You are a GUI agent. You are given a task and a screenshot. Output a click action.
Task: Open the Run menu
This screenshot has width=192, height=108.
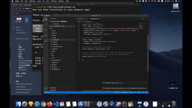coord(48,1)
